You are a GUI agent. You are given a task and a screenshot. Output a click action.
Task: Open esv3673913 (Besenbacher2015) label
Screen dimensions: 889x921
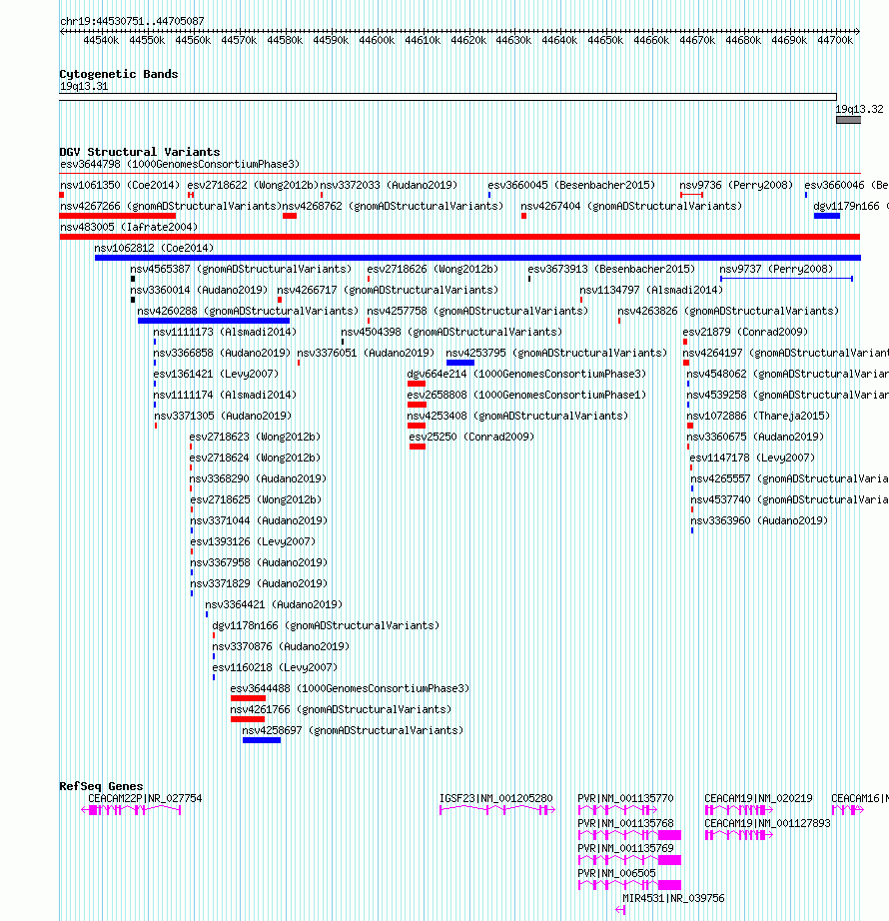[611, 269]
